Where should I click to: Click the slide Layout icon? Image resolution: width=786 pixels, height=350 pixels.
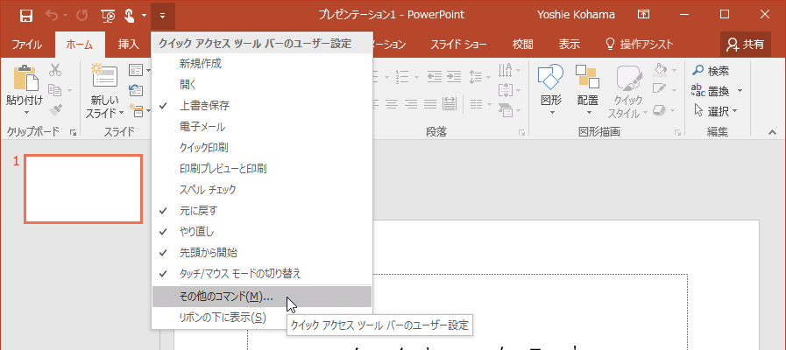pyautogui.click(x=136, y=70)
